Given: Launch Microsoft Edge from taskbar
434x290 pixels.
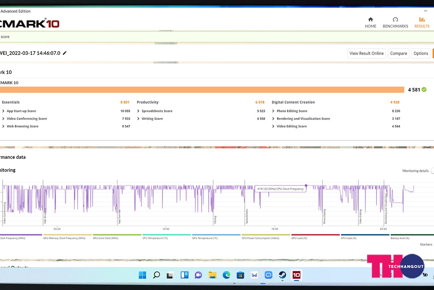Looking at the screenshot, I should [226, 275].
